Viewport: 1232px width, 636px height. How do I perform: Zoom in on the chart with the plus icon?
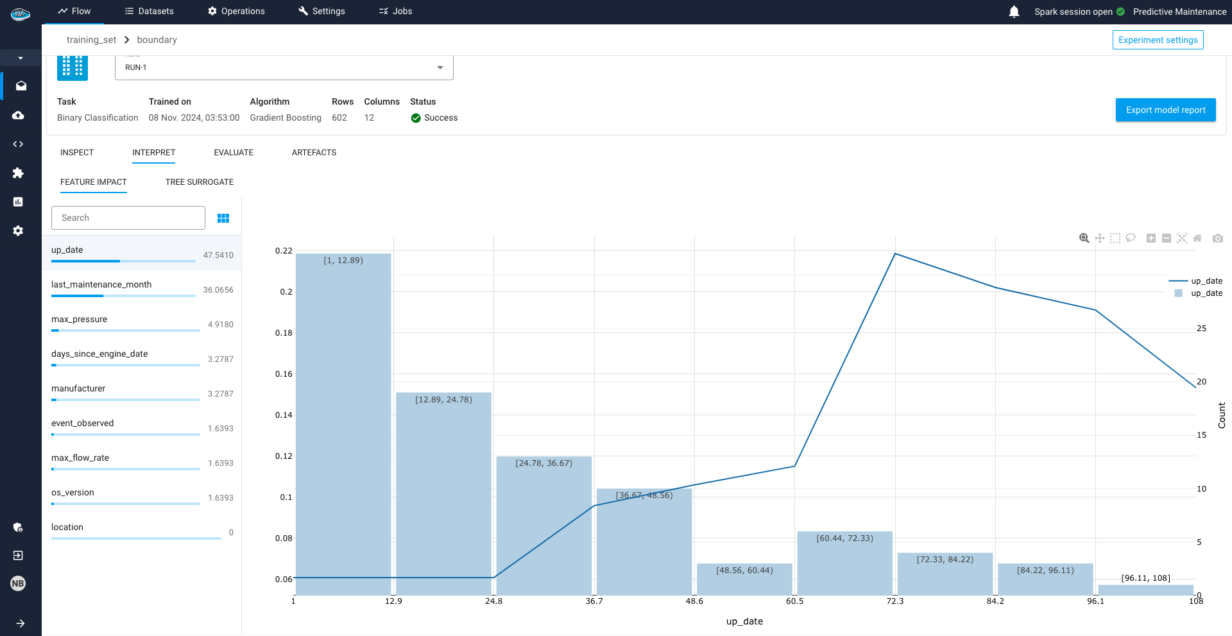[x=1151, y=237]
